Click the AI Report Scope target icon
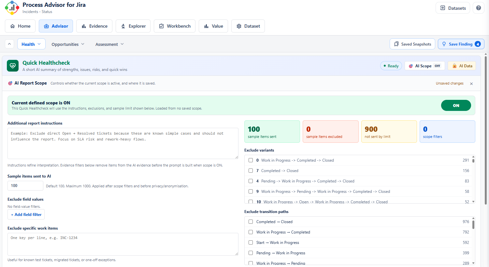Screen dimensions: 489x267 (x=10, y=83)
